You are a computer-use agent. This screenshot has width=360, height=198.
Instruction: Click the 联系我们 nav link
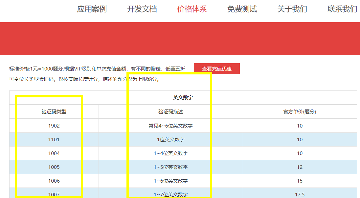tap(342, 9)
